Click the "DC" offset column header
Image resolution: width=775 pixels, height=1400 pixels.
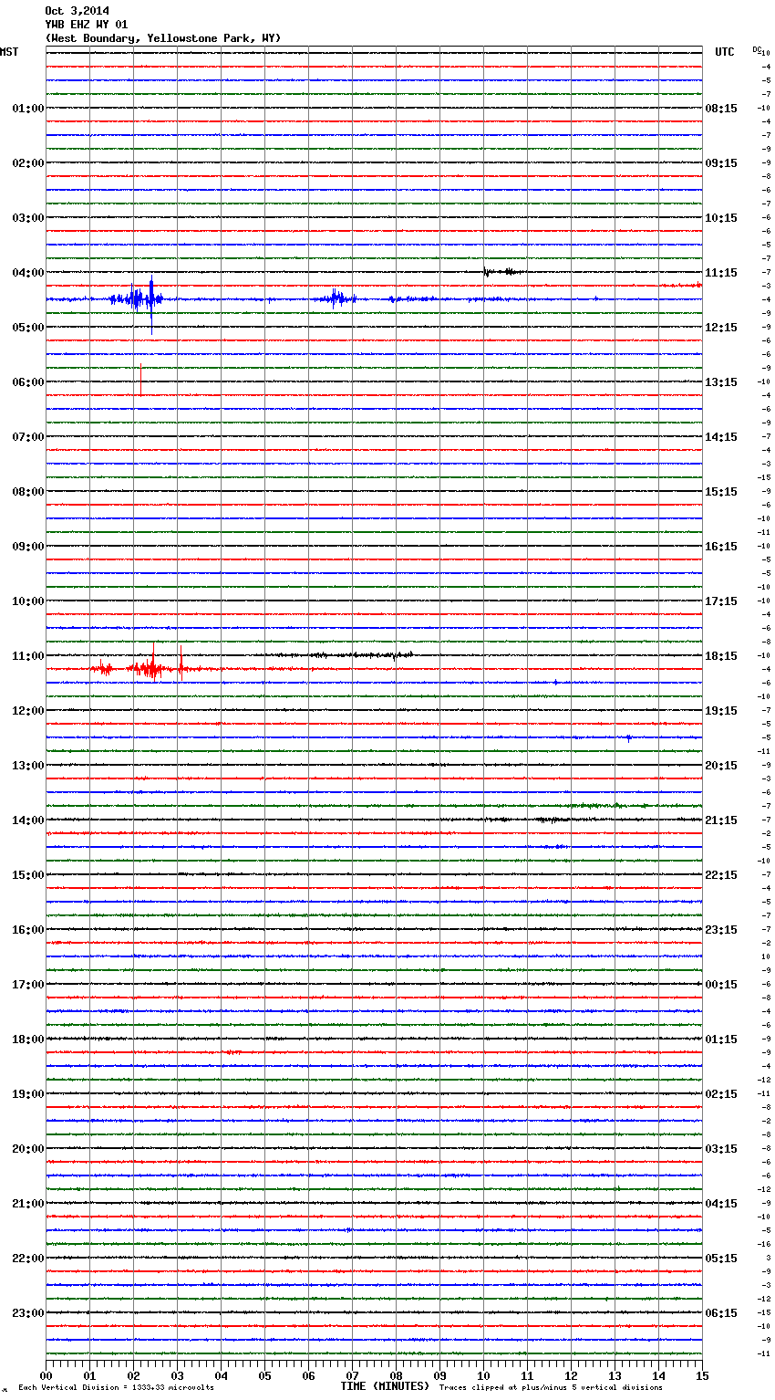pos(757,49)
